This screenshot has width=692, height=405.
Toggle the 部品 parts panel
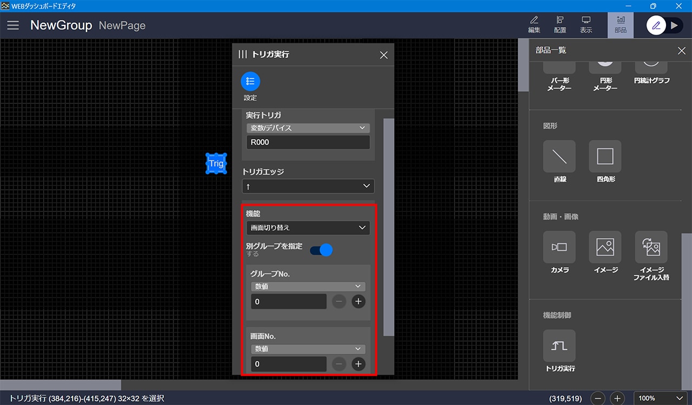(x=620, y=24)
